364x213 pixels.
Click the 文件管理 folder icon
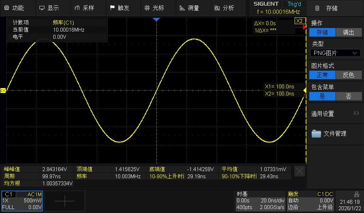(x=316, y=134)
